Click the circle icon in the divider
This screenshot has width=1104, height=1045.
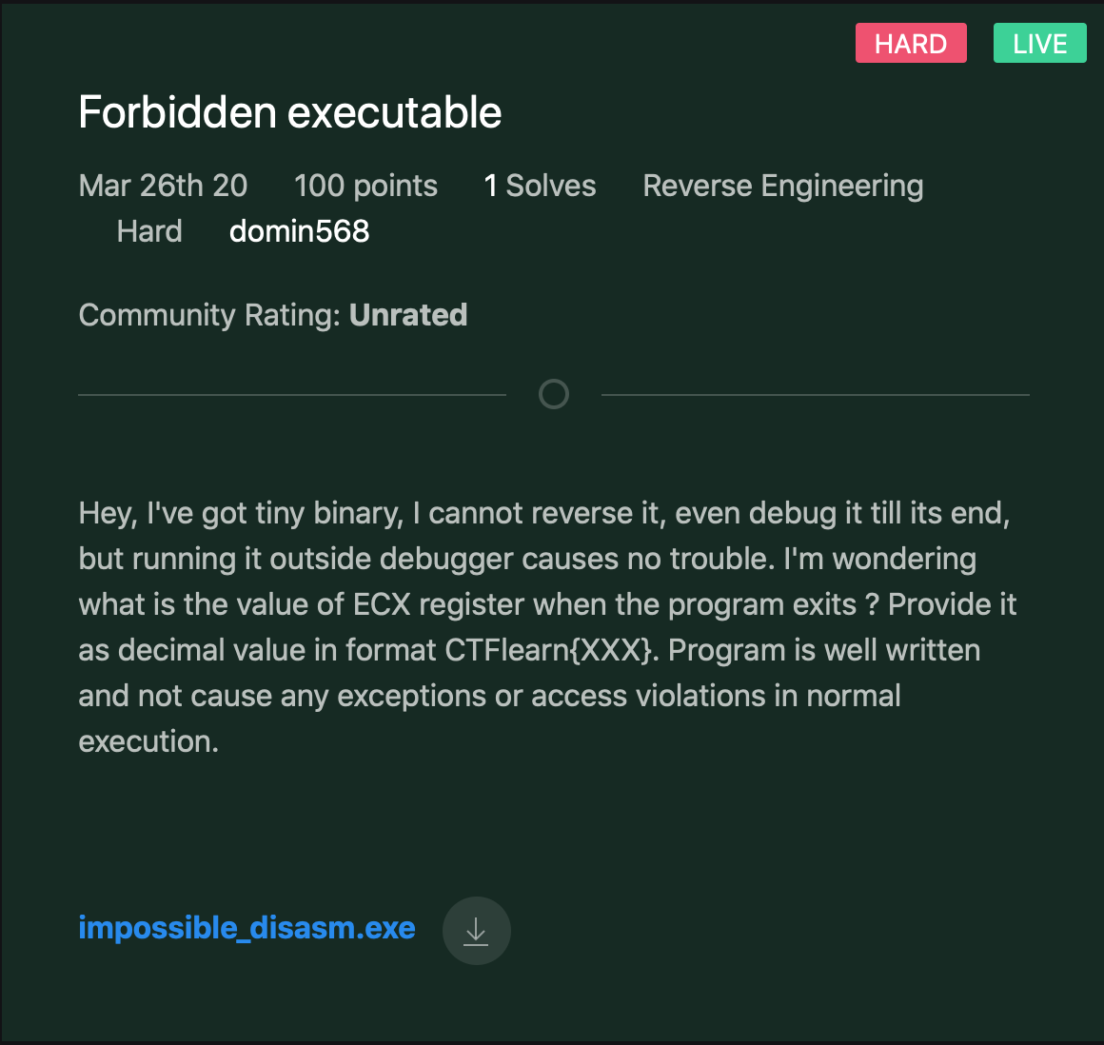pos(553,394)
